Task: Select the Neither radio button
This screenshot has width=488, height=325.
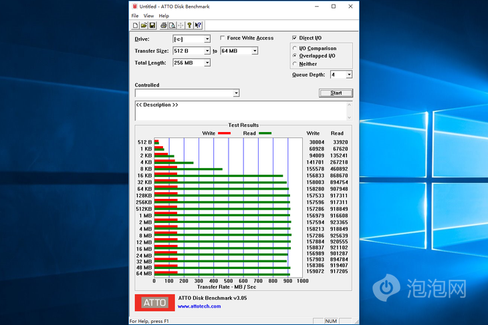Action: [294, 63]
